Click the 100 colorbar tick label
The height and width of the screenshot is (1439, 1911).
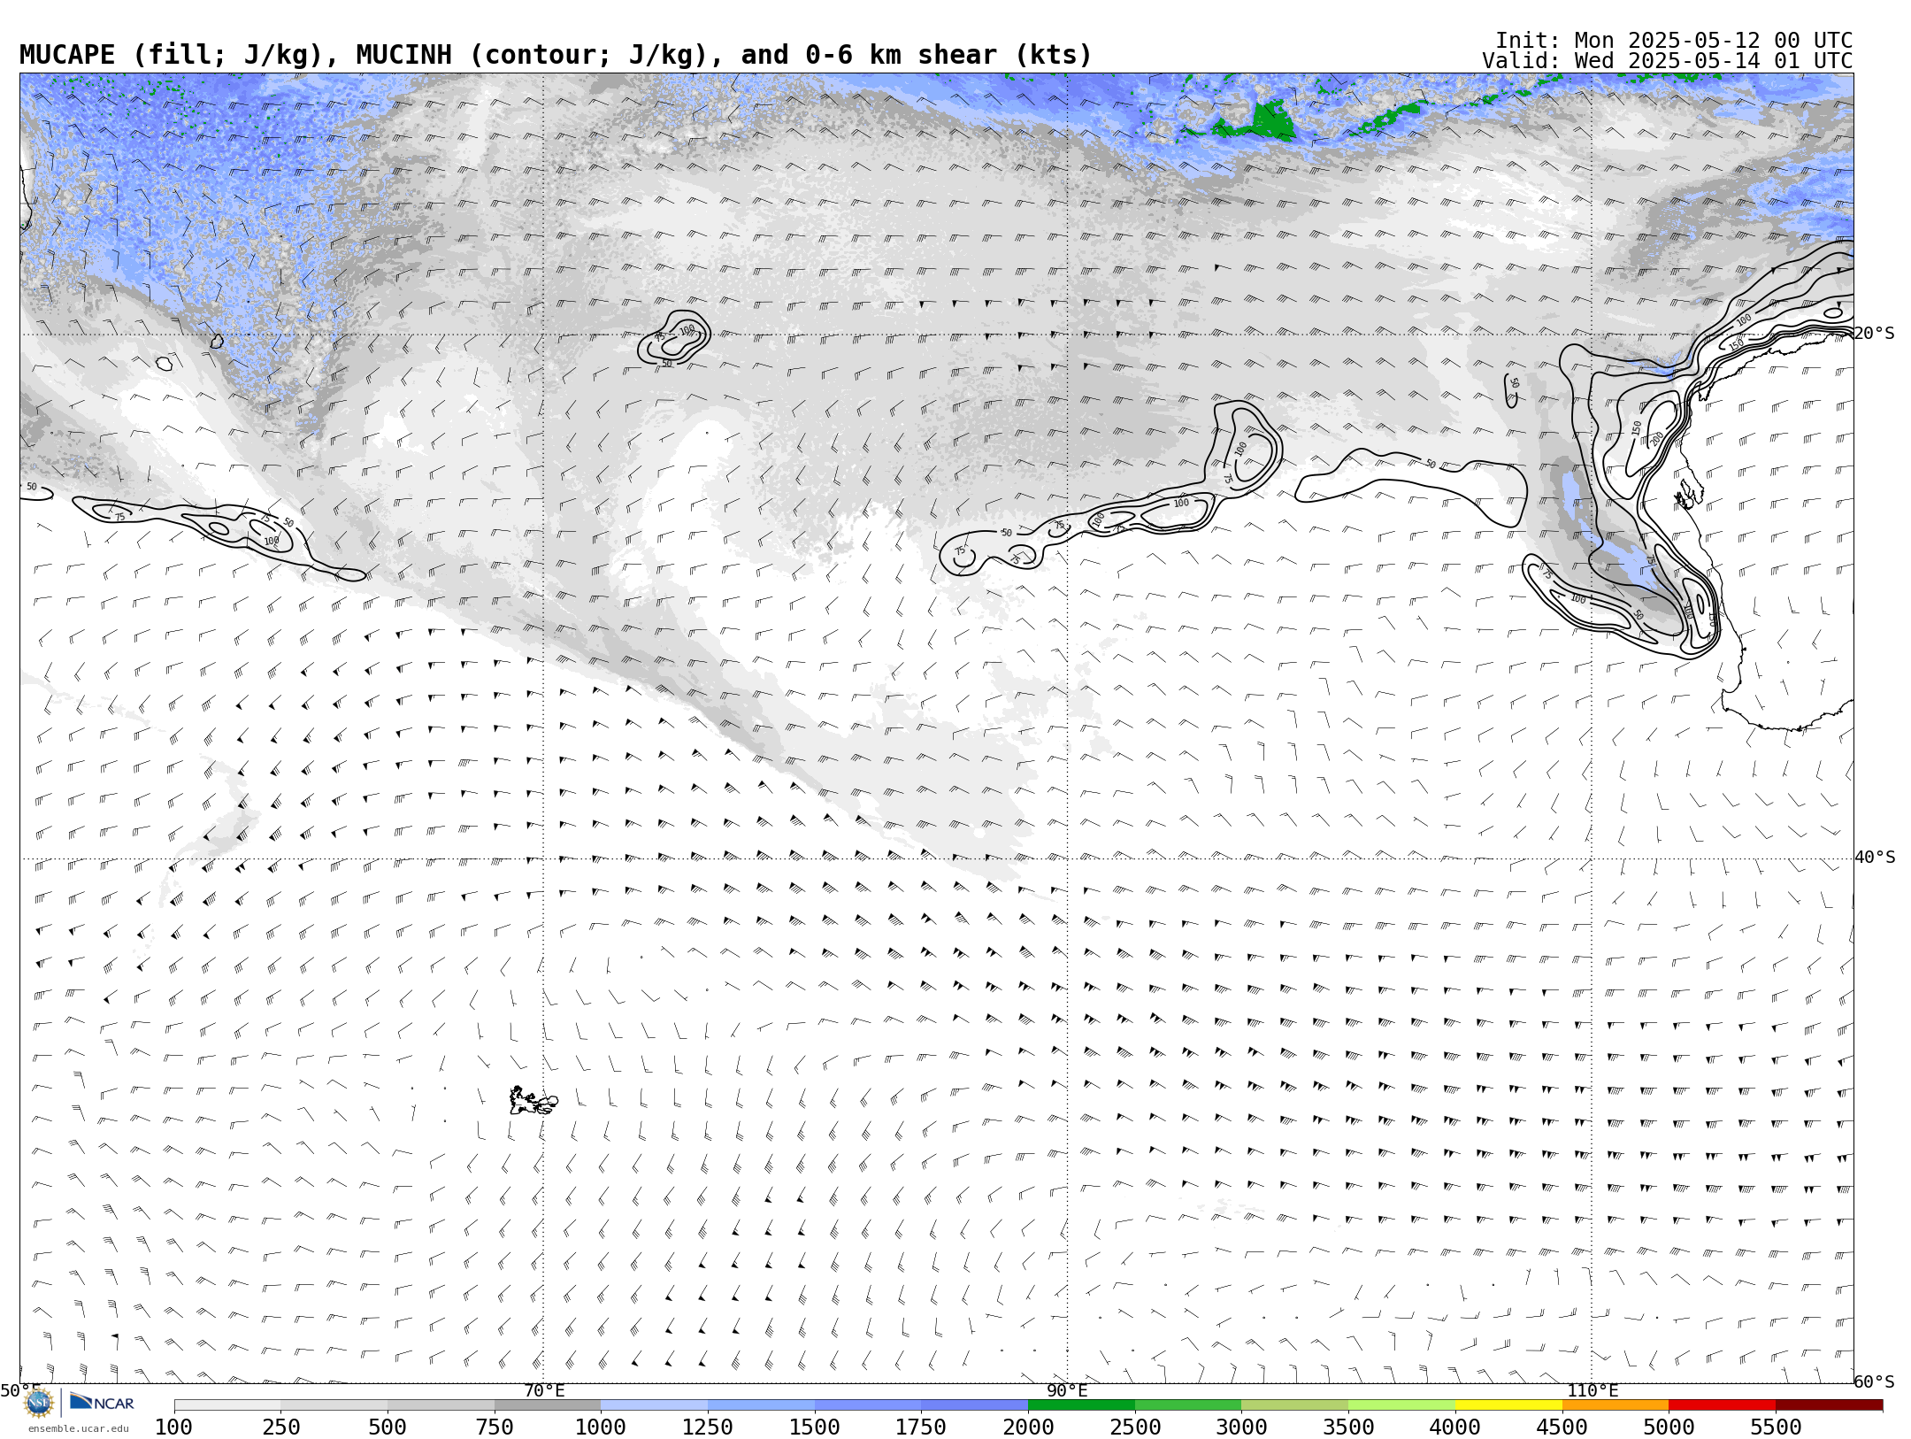tap(173, 1427)
